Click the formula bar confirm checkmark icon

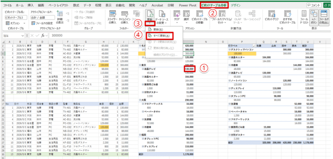click(37, 36)
